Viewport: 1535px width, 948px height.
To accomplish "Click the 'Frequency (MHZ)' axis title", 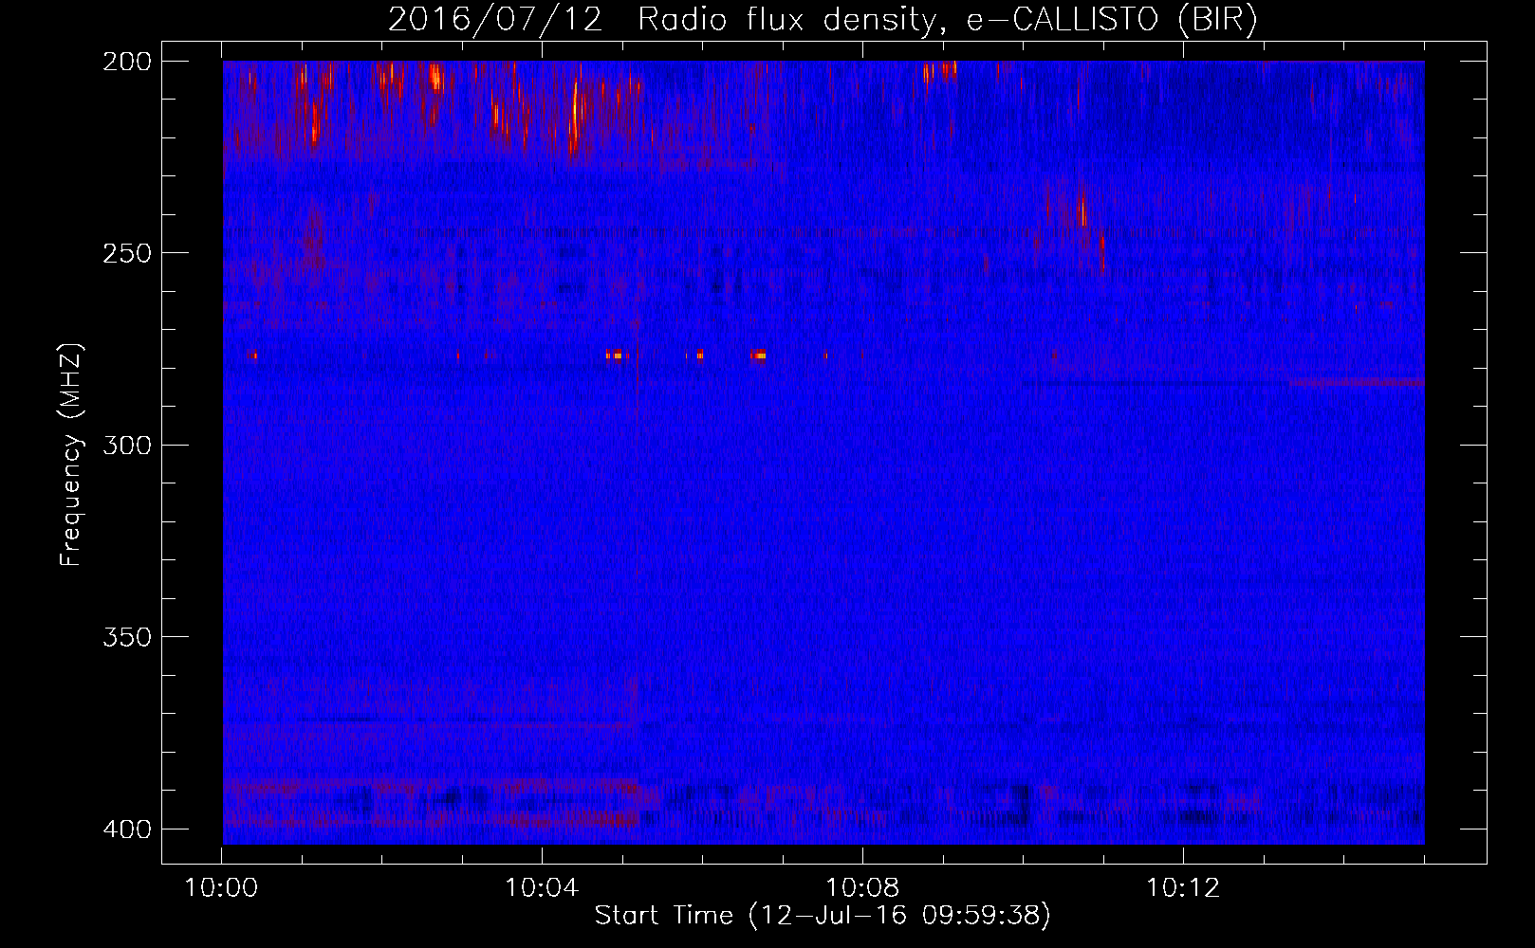I will click(71, 454).
